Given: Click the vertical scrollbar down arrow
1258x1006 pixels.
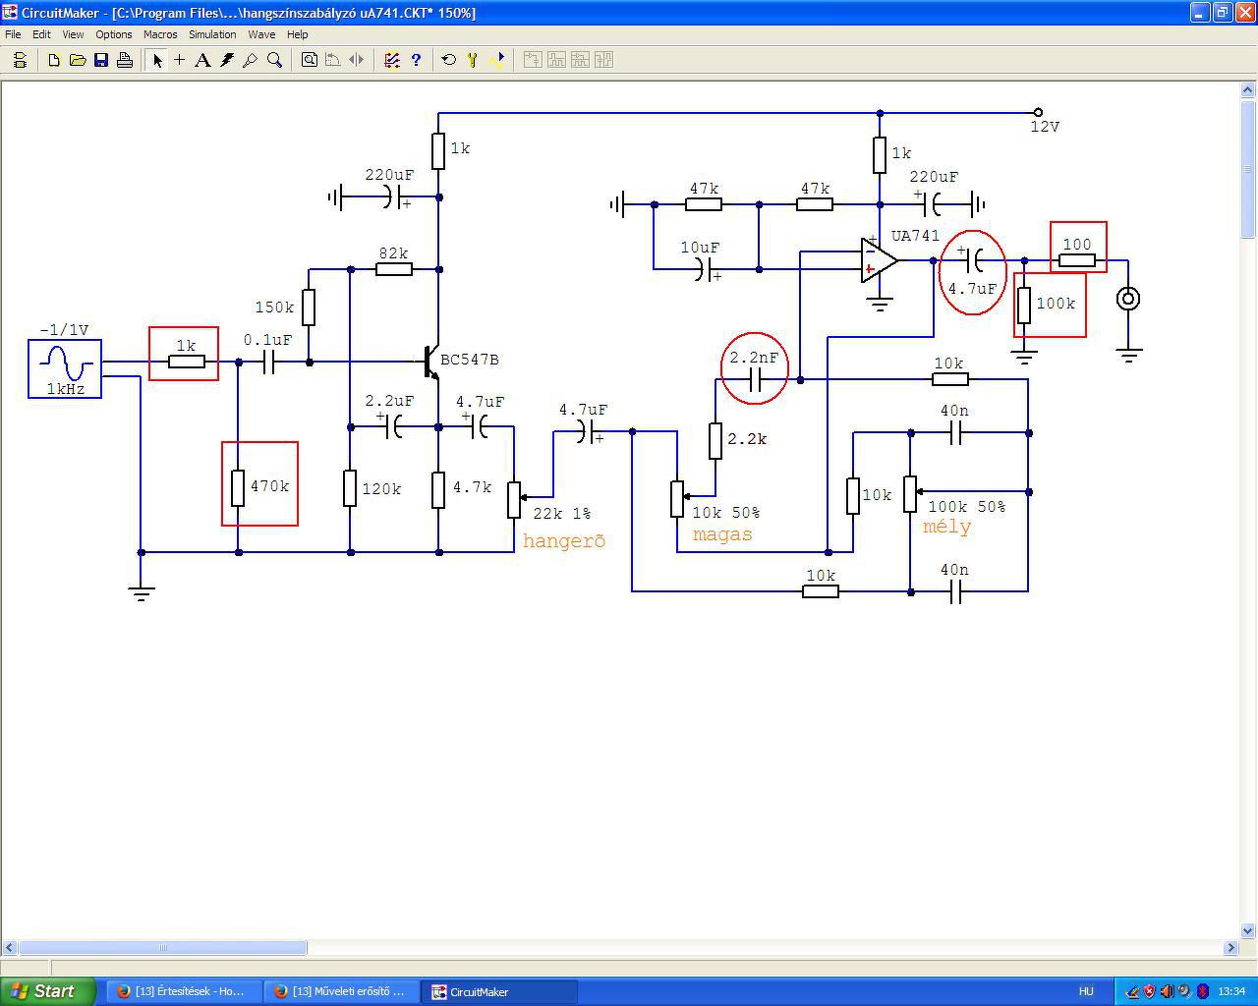Looking at the screenshot, I should 1249,930.
